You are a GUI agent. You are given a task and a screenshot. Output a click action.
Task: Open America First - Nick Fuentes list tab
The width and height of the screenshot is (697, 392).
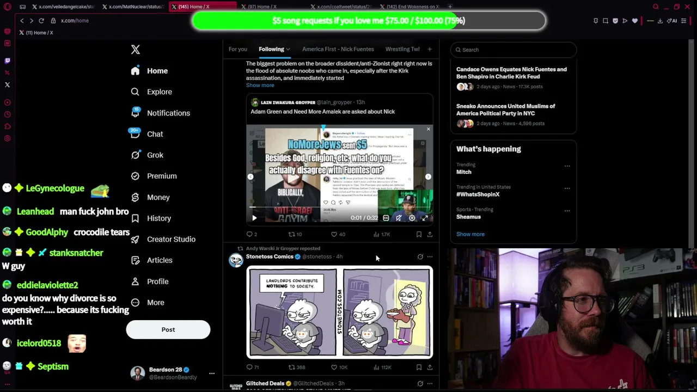click(x=338, y=49)
